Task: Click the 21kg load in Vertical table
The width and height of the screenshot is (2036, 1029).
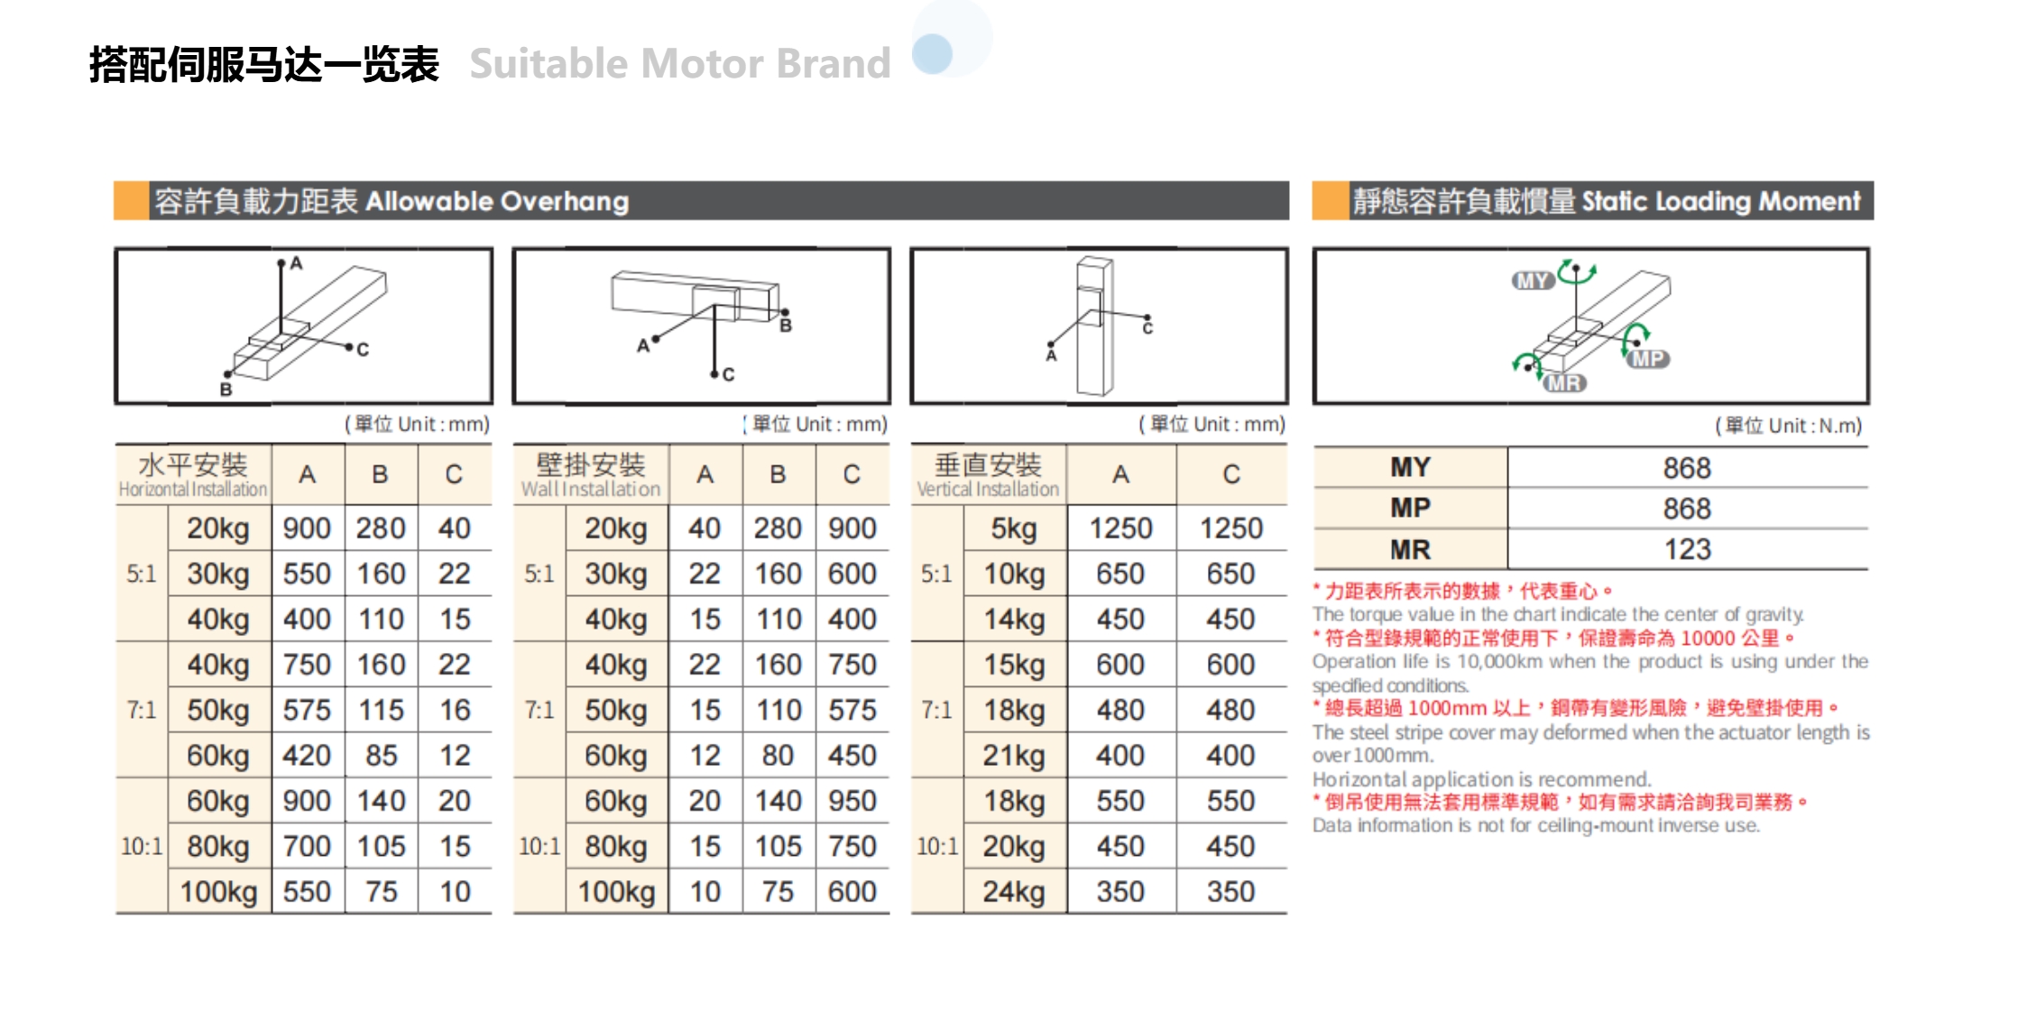Action: [1014, 756]
